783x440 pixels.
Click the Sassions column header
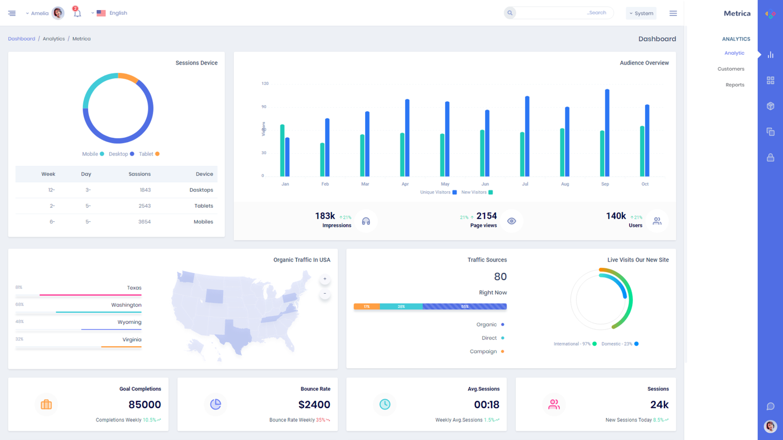click(x=139, y=174)
